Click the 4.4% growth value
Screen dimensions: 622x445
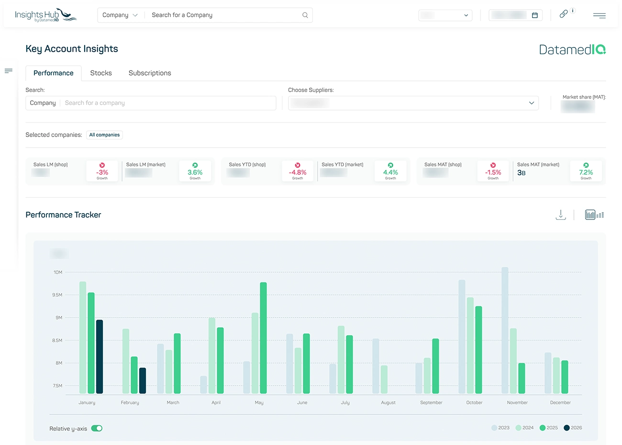pos(390,172)
